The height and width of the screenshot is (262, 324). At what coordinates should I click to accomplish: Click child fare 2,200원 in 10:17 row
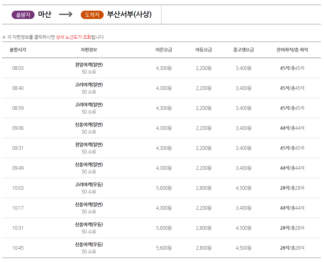pyautogui.click(x=204, y=208)
